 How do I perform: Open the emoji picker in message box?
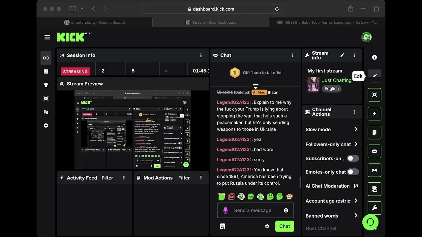pos(286,210)
